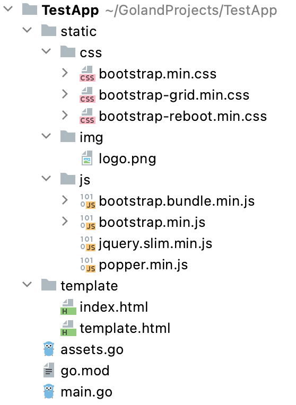
Task: Collapse the TestApp project root
Action: (x=8, y=9)
